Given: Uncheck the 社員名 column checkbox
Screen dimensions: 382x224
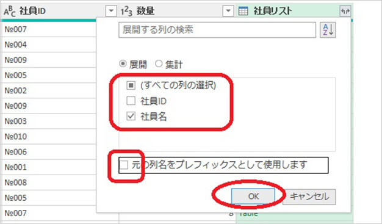Looking at the screenshot, I should pyautogui.click(x=131, y=116).
